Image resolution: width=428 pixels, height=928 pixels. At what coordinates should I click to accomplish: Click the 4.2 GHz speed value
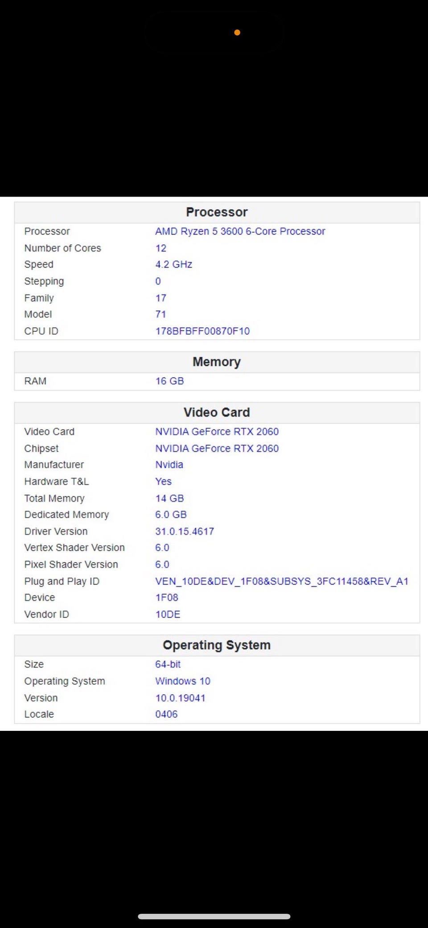tap(174, 264)
